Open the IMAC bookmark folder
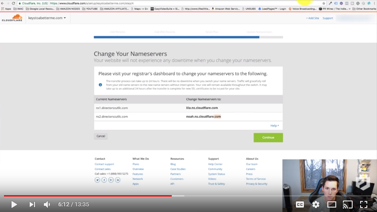The height and width of the screenshot is (212, 377). tap(19, 9)
